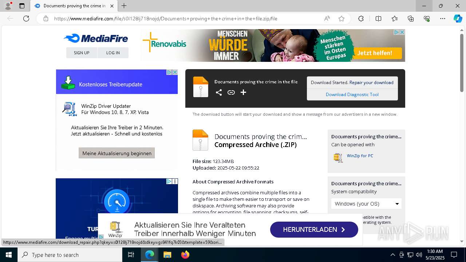Open Copilot sidebar icon

pyautogui.click(x=458, y=19)
